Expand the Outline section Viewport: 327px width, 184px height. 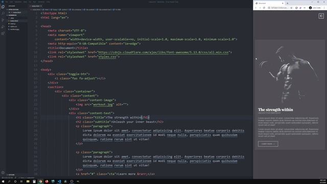(11, 175)
